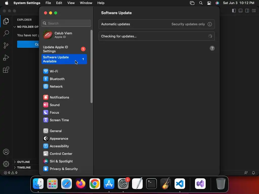Image resolution: width=259 pixels, height=194 pixels.
Task: Open Control Center in menu bar
Action: (x=209, y=3)
